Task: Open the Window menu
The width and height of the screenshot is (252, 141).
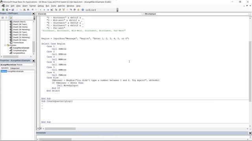Action: click(70, 6)
